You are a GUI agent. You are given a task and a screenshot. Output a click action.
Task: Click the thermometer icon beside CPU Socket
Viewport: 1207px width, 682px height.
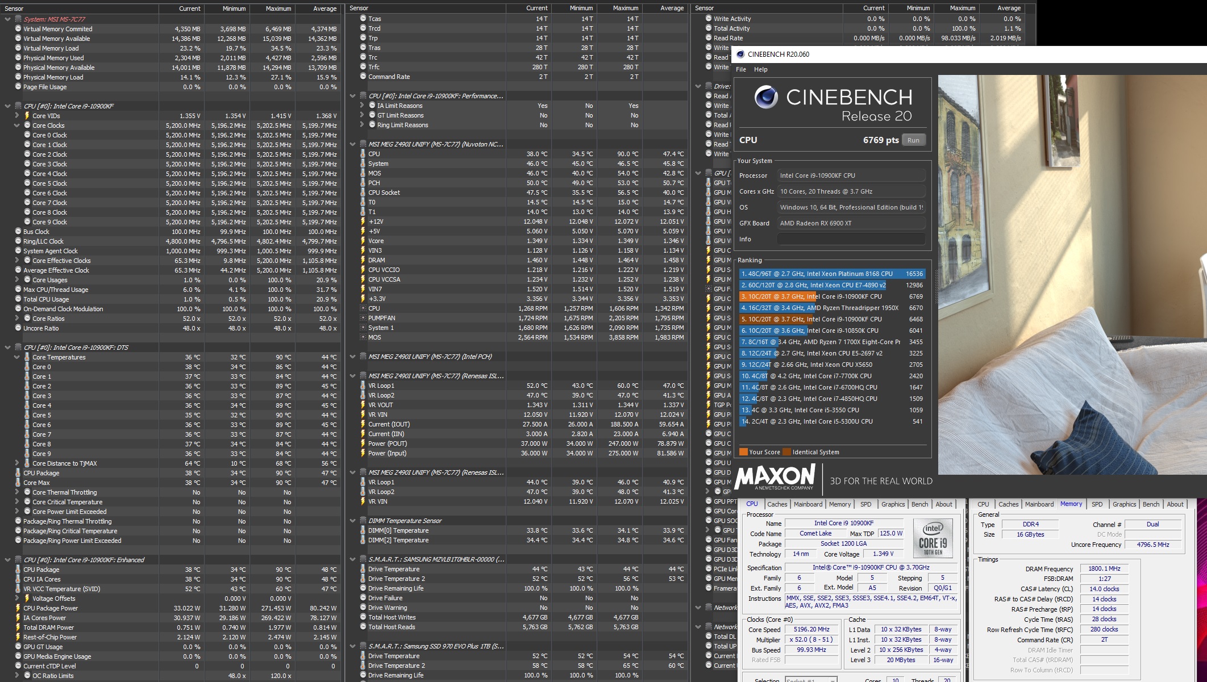click(363, 193)
